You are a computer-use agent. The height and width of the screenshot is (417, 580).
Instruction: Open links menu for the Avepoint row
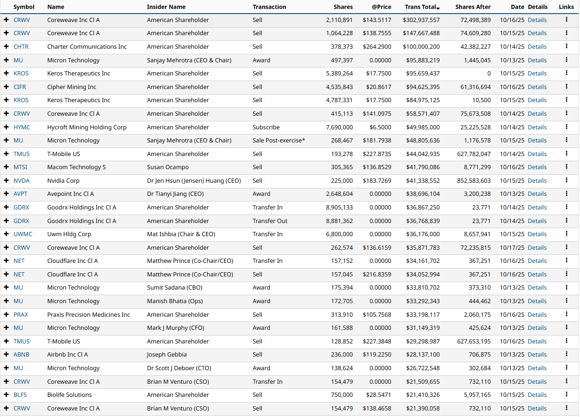coord(566,194)
